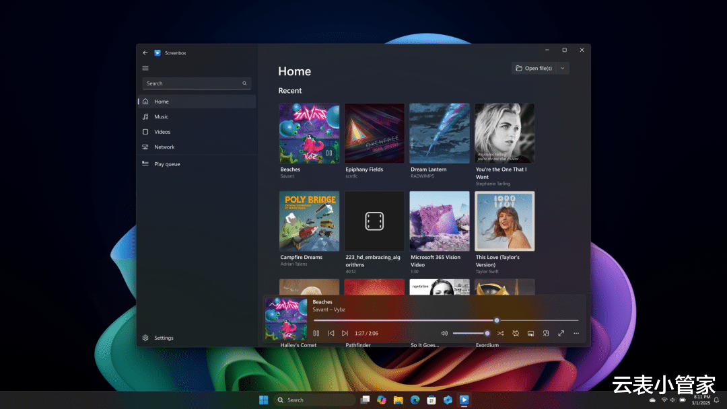Click the Windows taskbar Search box
727x409 pixels.
[x=315, y=400]
